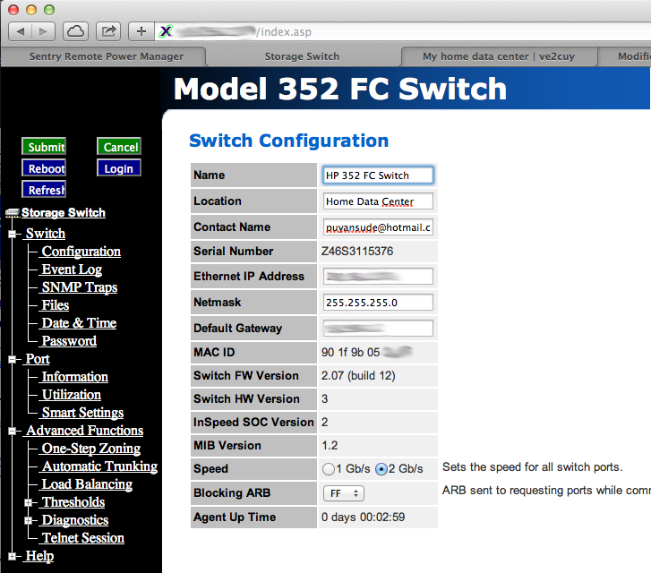
Task: Go back with the browser back arrow
Action: 21,31
